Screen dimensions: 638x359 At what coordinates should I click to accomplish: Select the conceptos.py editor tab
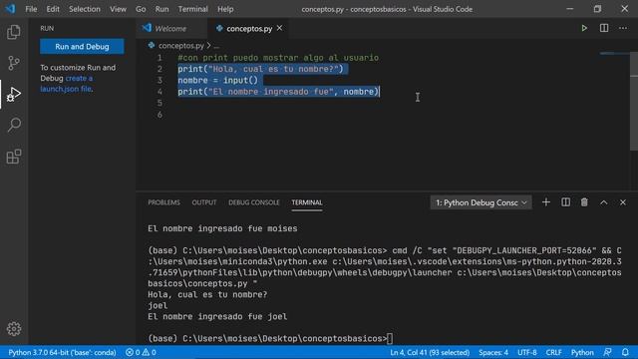tap(249, 29)
